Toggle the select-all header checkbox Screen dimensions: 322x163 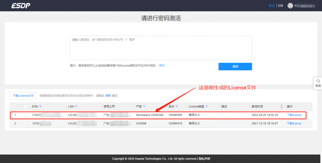pos(25,106)
